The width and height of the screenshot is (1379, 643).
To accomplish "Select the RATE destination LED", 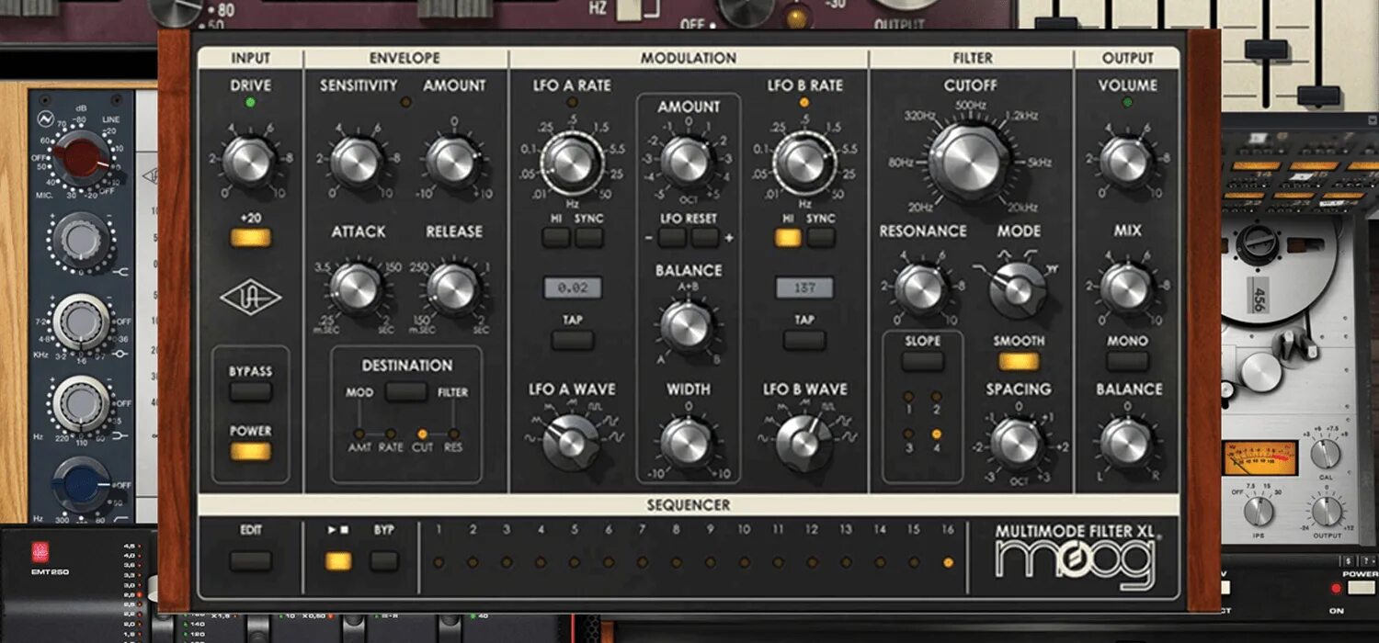I will pos(391,434).
